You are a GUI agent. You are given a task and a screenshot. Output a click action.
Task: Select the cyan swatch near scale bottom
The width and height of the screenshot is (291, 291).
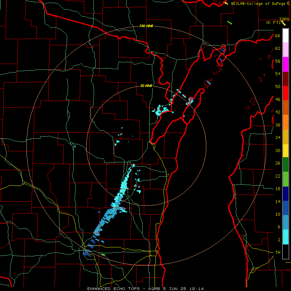click(286, 237)
